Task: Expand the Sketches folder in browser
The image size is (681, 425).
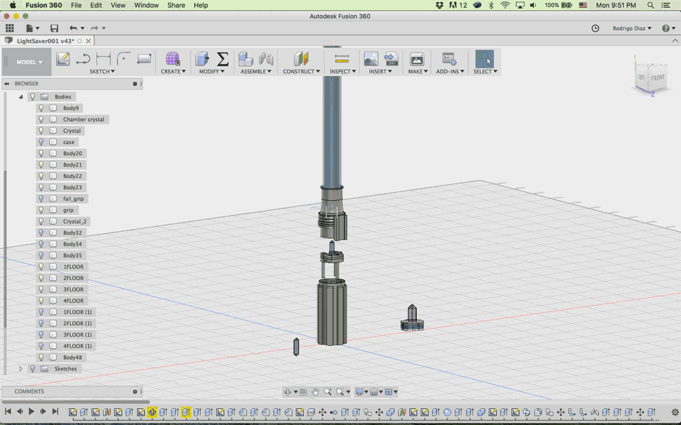Action: pos(20,369)
